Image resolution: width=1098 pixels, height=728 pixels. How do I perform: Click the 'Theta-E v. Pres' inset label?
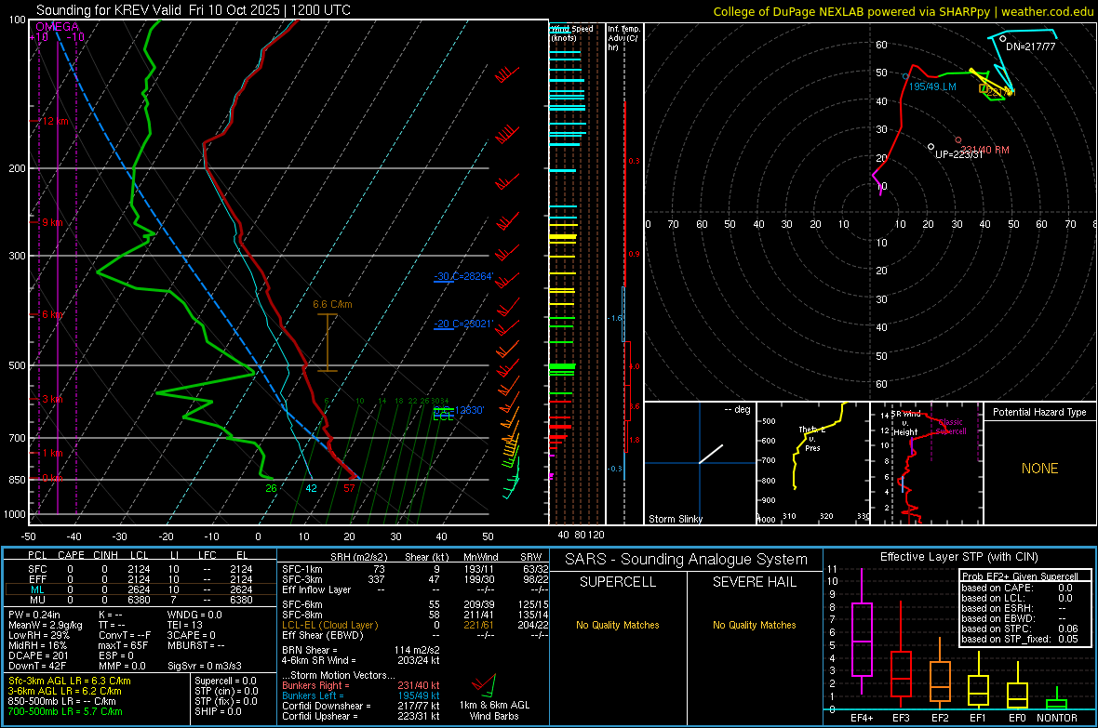(x=812, y=438)
